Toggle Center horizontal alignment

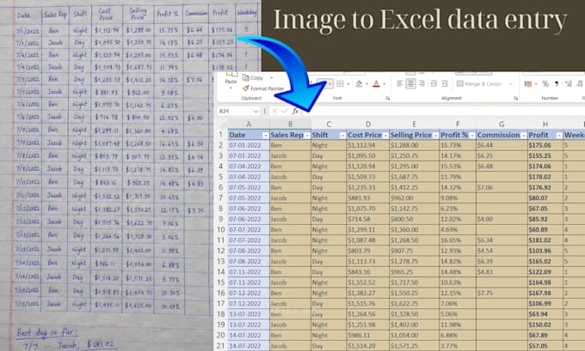click(410, 84)
